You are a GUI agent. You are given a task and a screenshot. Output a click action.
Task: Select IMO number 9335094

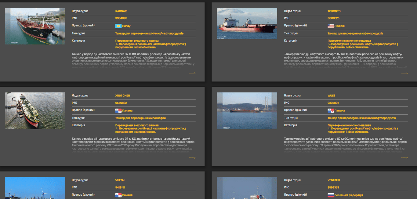pos(333,103)
